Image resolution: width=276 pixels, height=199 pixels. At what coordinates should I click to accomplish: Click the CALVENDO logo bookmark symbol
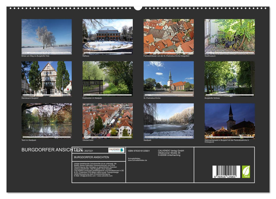[121, 150]
